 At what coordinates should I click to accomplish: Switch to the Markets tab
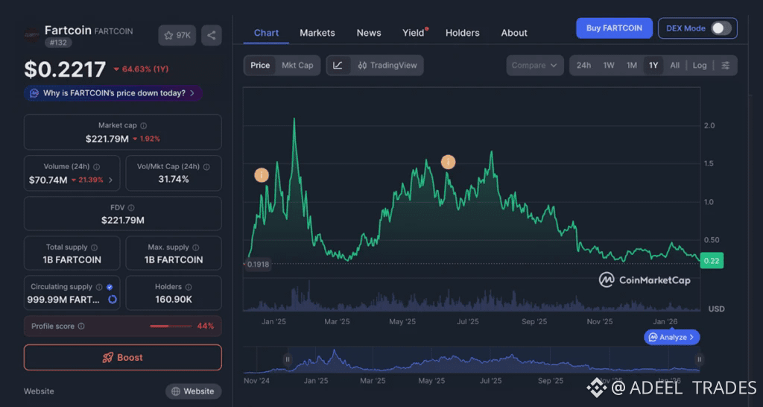[317, 33]
